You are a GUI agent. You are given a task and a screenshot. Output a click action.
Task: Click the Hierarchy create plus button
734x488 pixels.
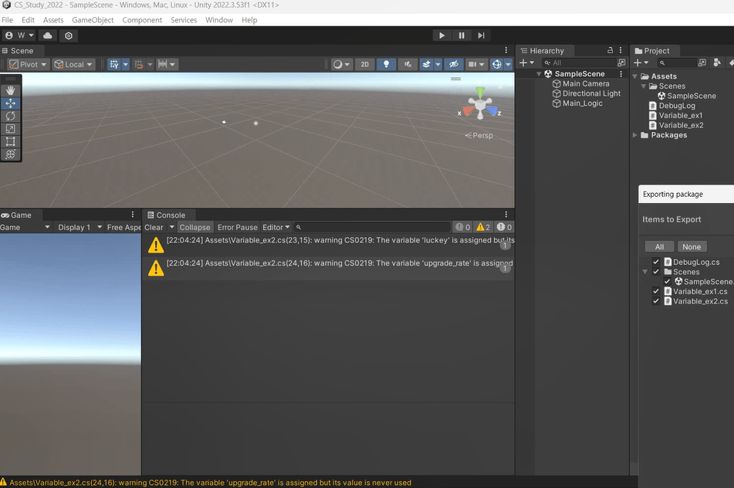point(526,63)
